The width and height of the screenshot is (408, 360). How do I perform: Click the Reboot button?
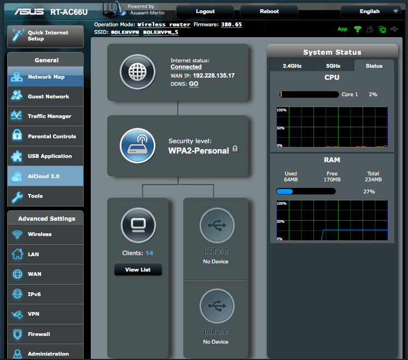pyautogui.click(x=269, y=11)
